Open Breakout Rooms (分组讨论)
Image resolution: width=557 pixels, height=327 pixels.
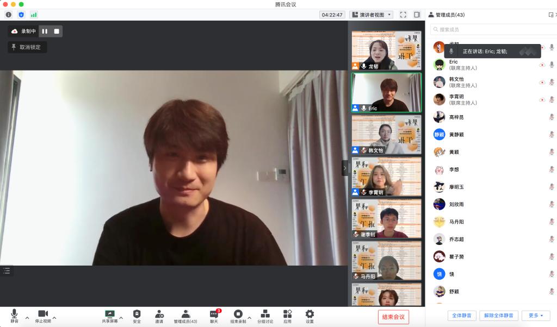265,316
